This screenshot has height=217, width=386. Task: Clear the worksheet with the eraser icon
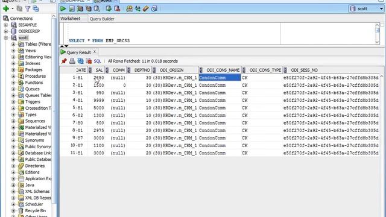tap(146, 8)
